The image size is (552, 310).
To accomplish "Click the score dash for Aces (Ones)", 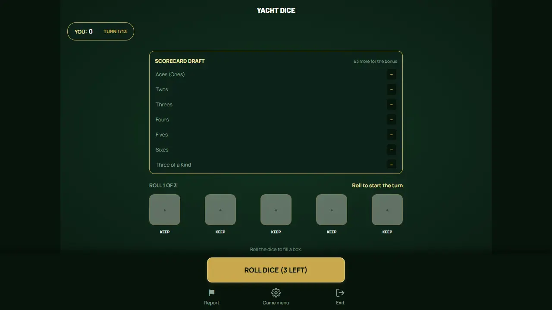I will click(x=391, y=74).
